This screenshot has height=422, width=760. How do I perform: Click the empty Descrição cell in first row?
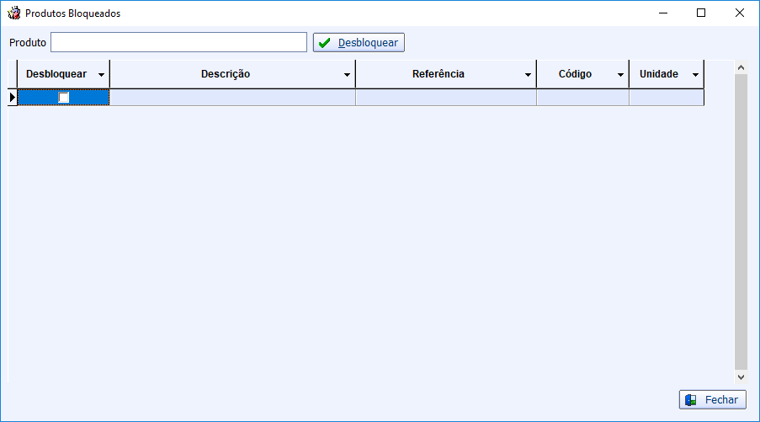point(232,98)
